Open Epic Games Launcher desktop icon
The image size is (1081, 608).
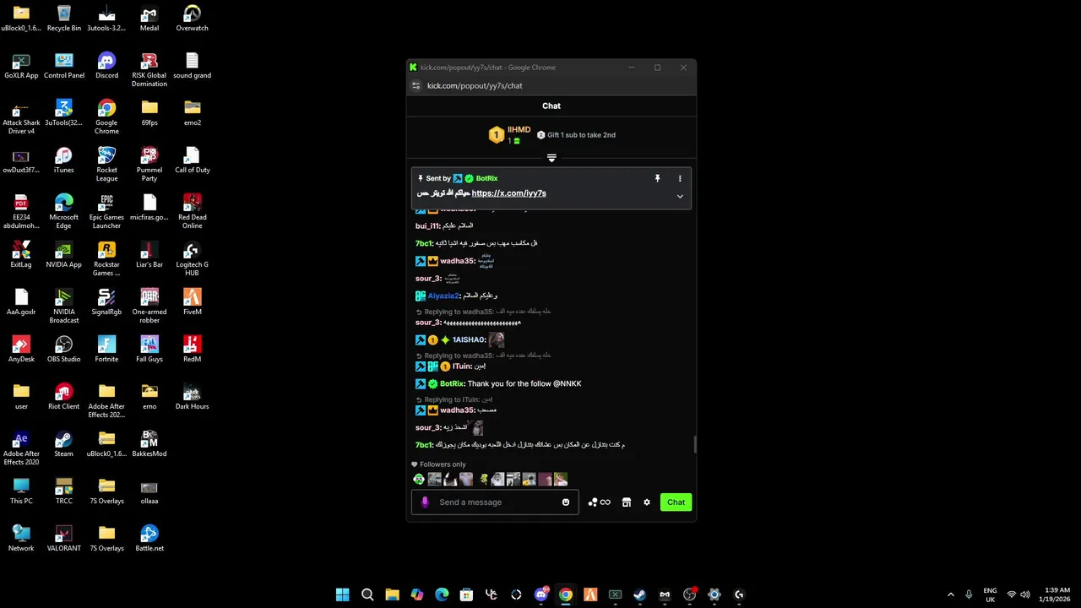click(106, 212)
